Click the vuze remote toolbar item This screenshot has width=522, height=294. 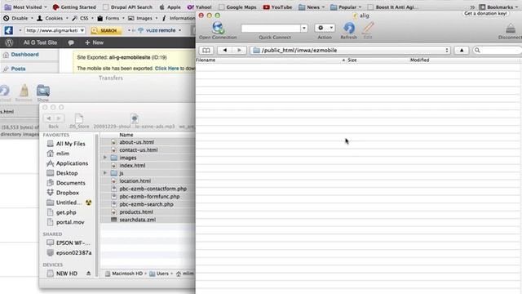pyautogui.click(x=157, y=30)
